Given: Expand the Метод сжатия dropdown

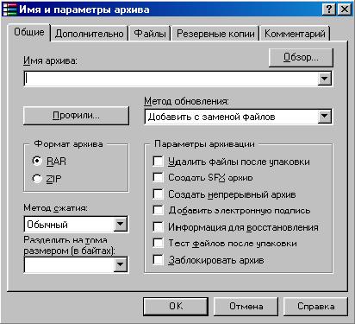Looking at the screenshot, I should 120,224.
